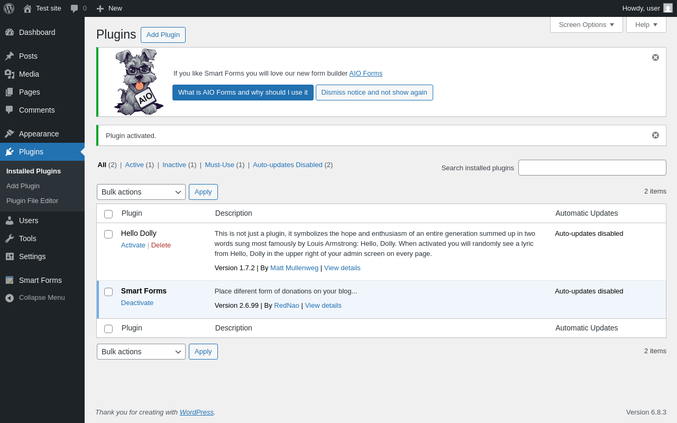The image size is (677, 423).
Task: Check the Smart Forms plugin checkbox
Action: click(108, 292)
